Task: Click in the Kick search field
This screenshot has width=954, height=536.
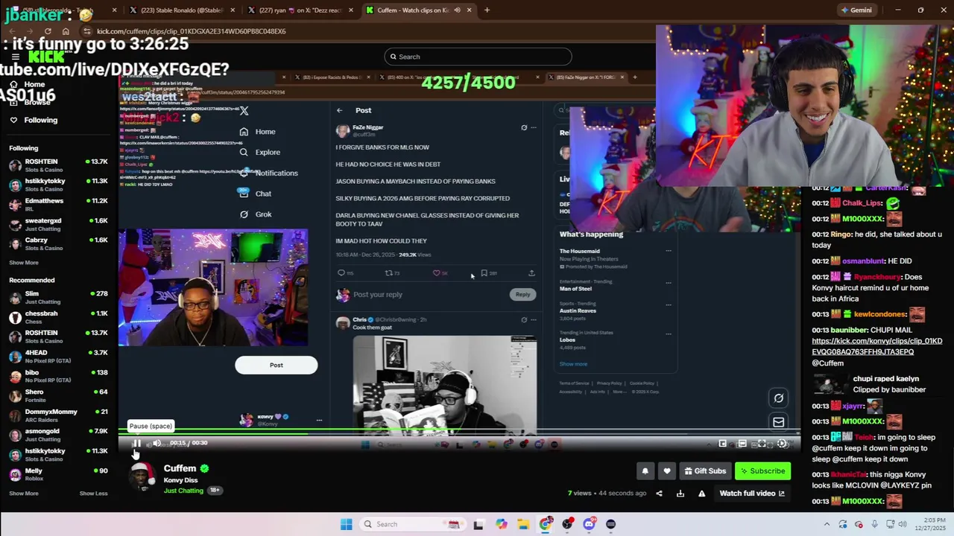Action: 478,57
